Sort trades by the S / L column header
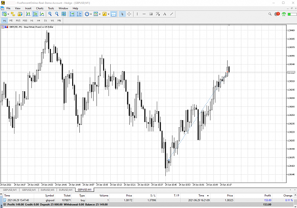 point(153,196)
